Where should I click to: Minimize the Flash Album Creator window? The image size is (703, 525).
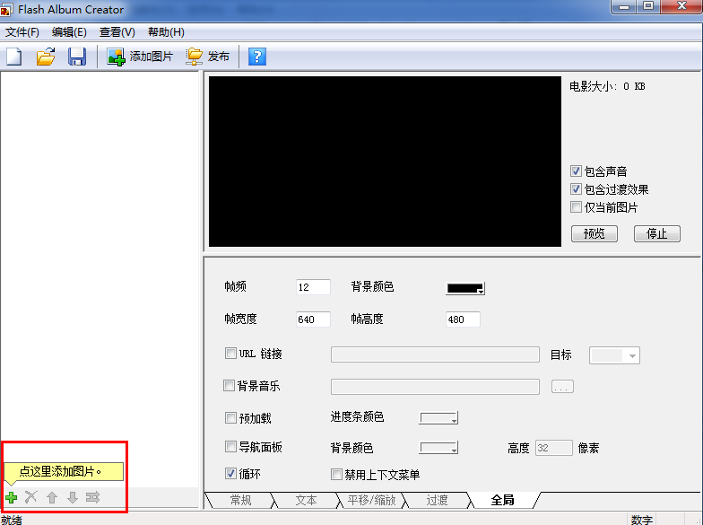(x=624, y=7)
